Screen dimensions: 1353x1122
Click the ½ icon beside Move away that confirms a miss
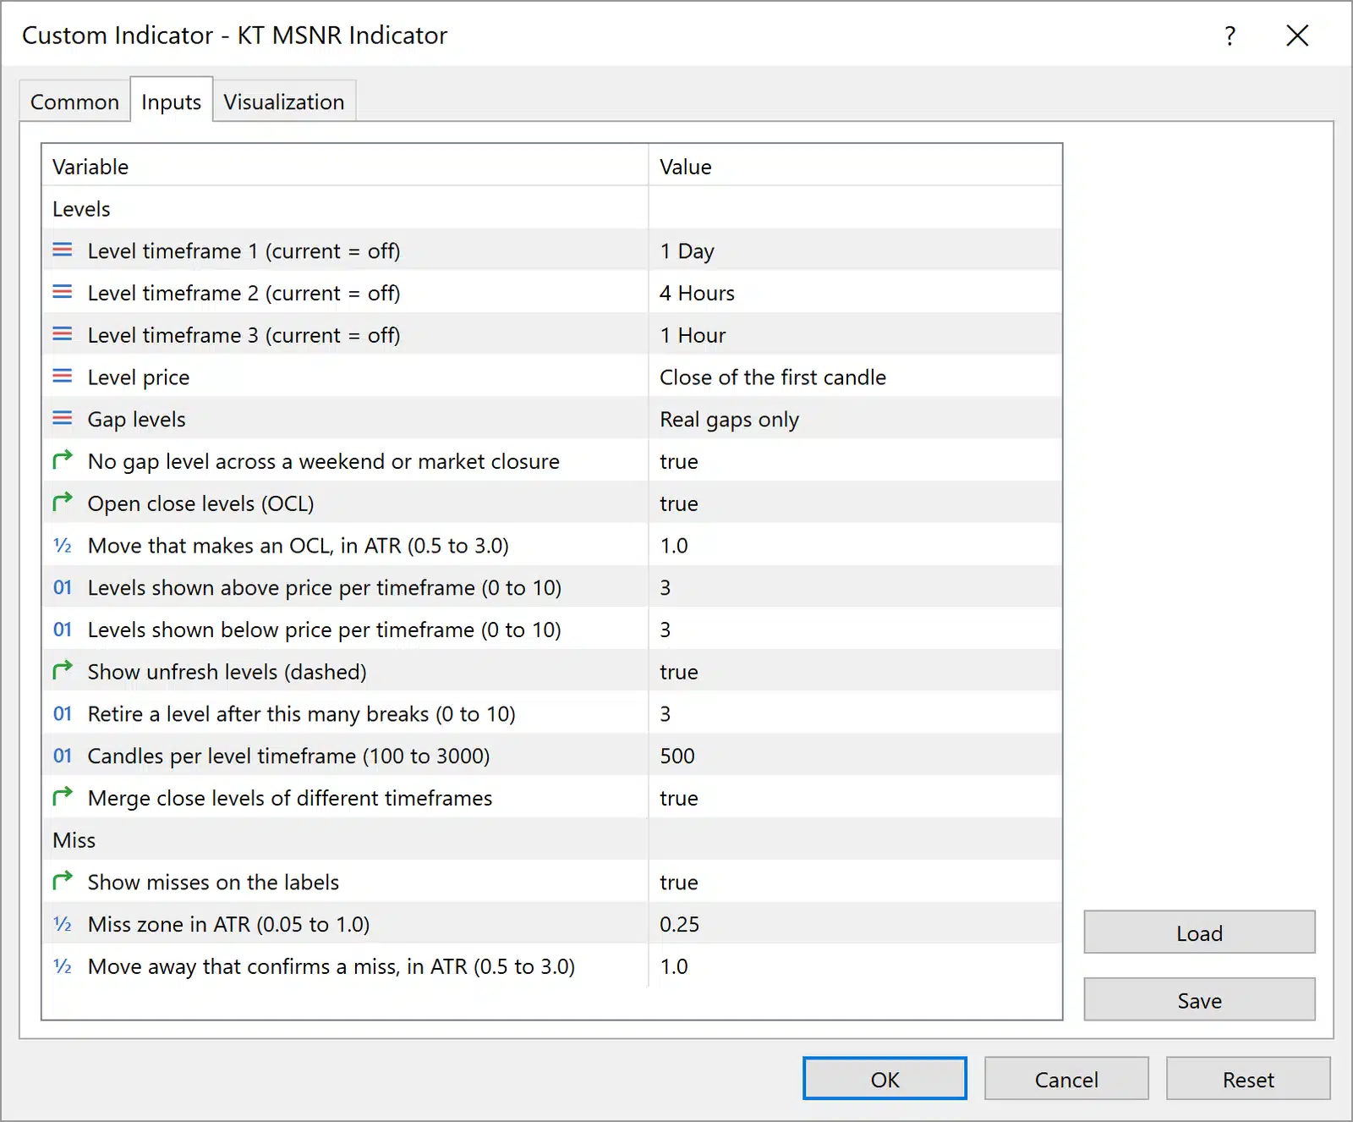(x=63, y=966)
